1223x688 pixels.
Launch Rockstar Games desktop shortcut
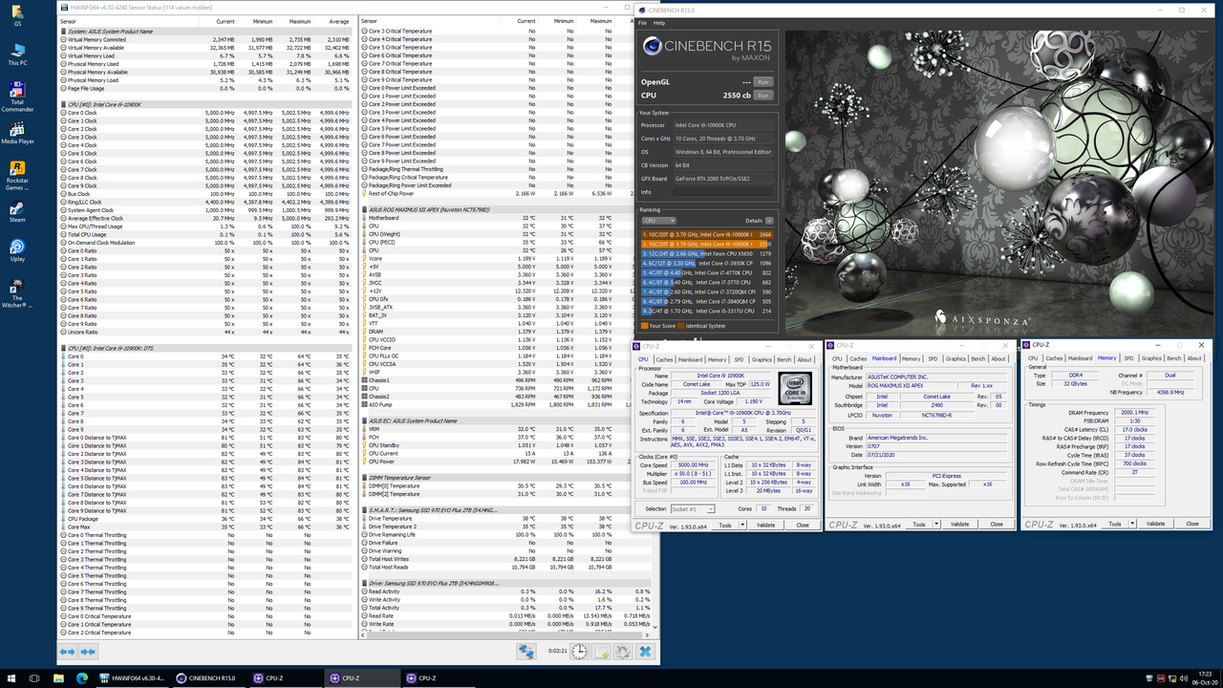(17, 175)
